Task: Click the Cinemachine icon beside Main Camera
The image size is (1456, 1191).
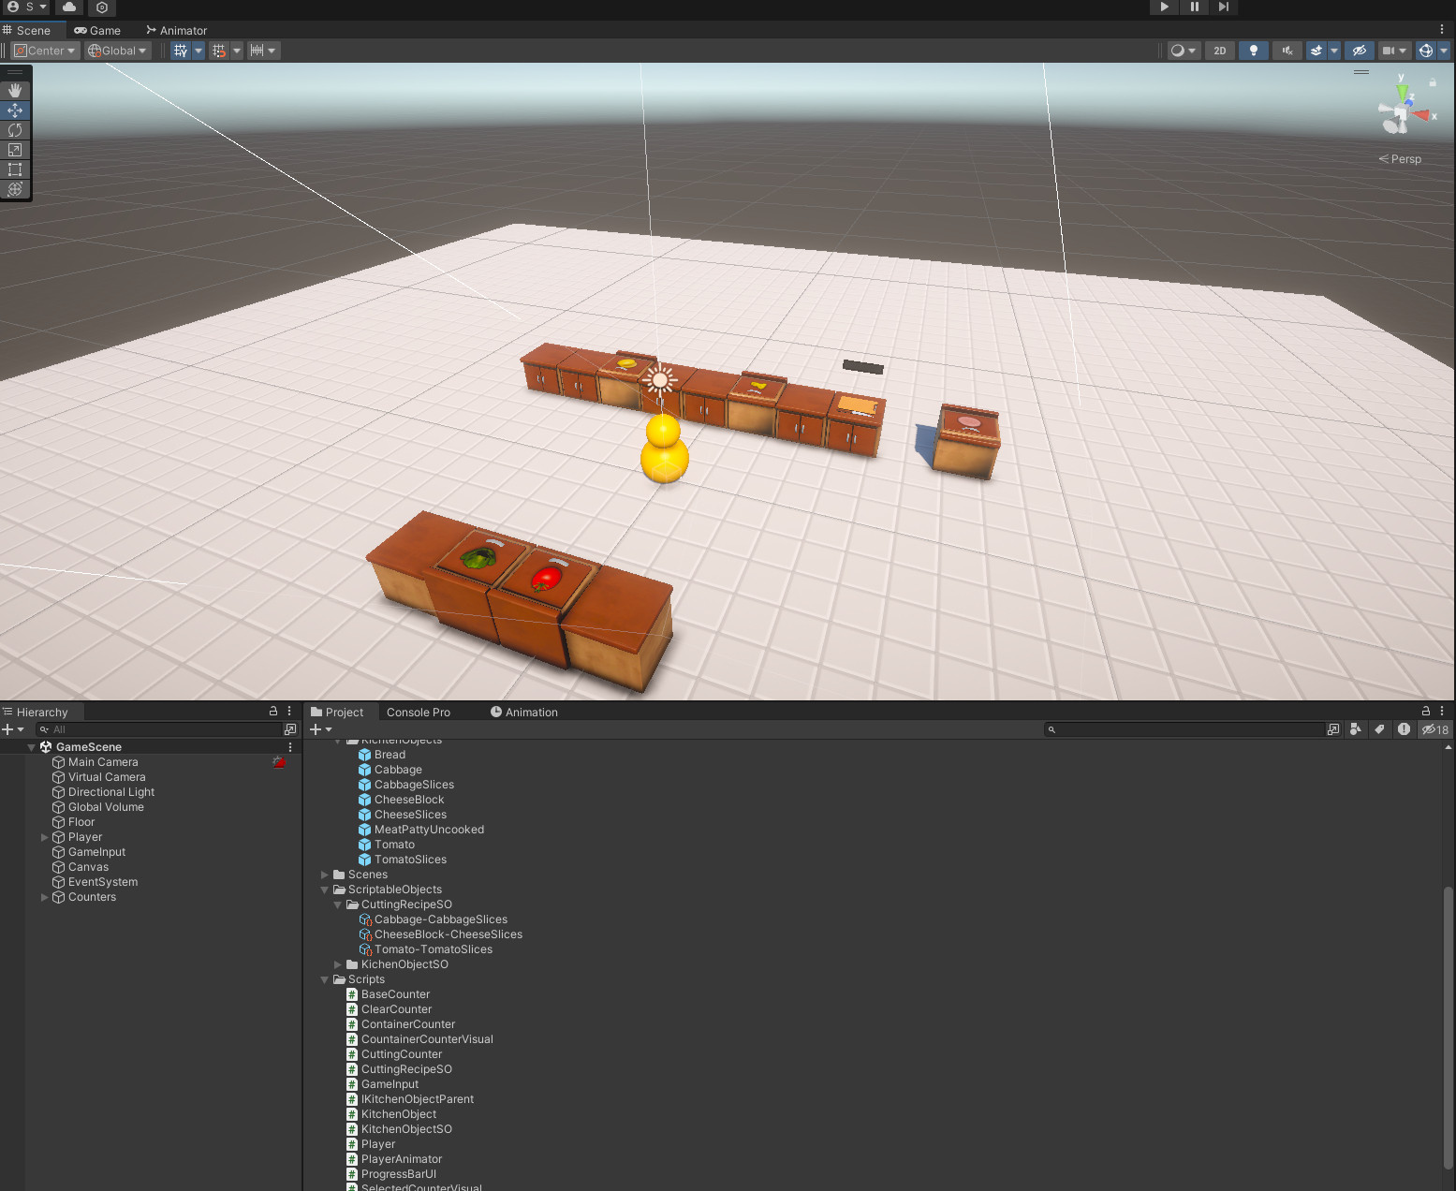Action: click(279, 762)
